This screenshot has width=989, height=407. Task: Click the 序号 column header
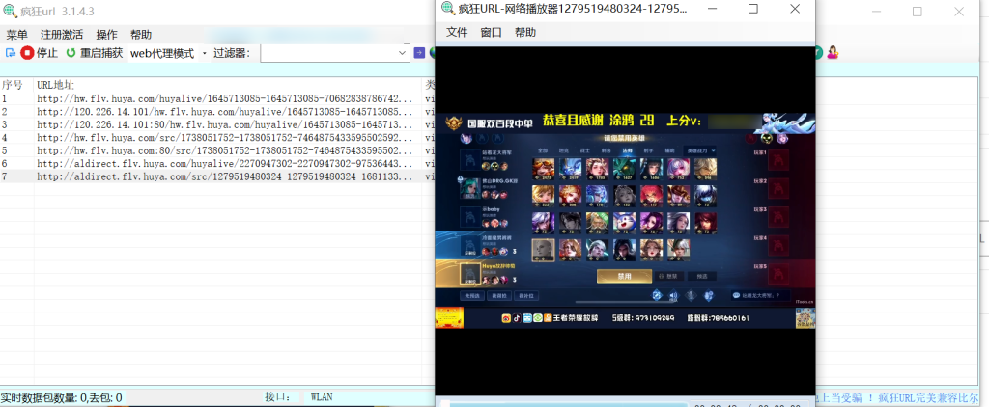[x=13, y=85]
